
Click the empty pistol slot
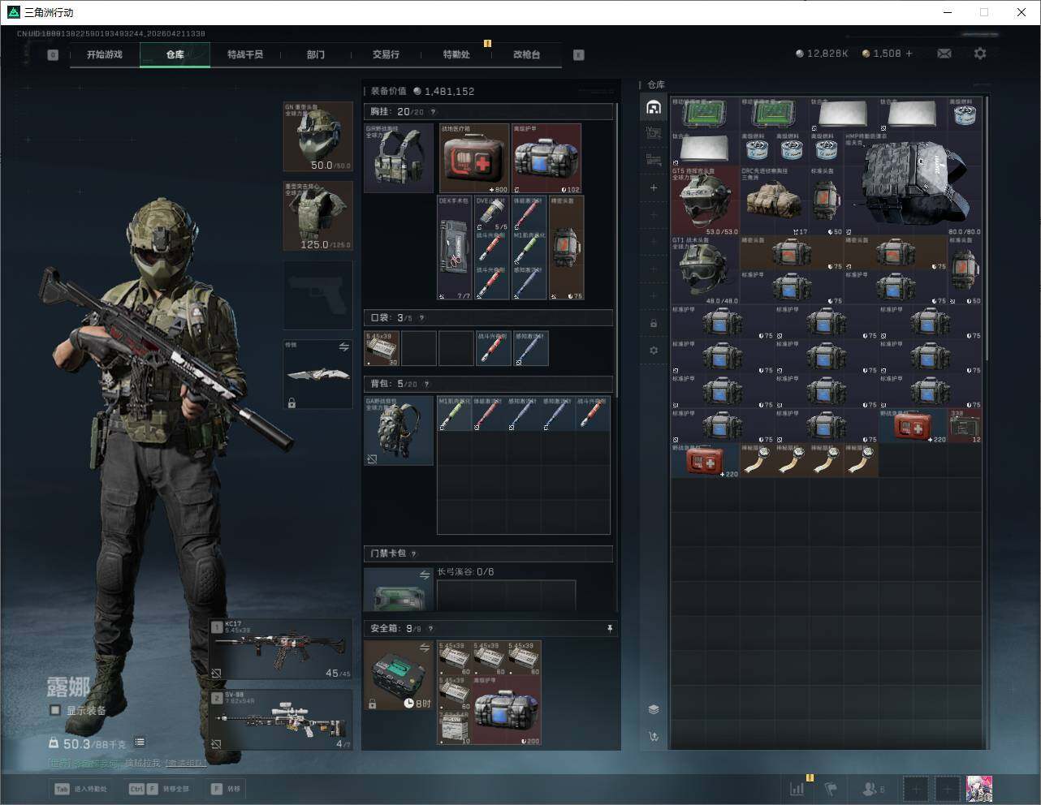(318, 295)
